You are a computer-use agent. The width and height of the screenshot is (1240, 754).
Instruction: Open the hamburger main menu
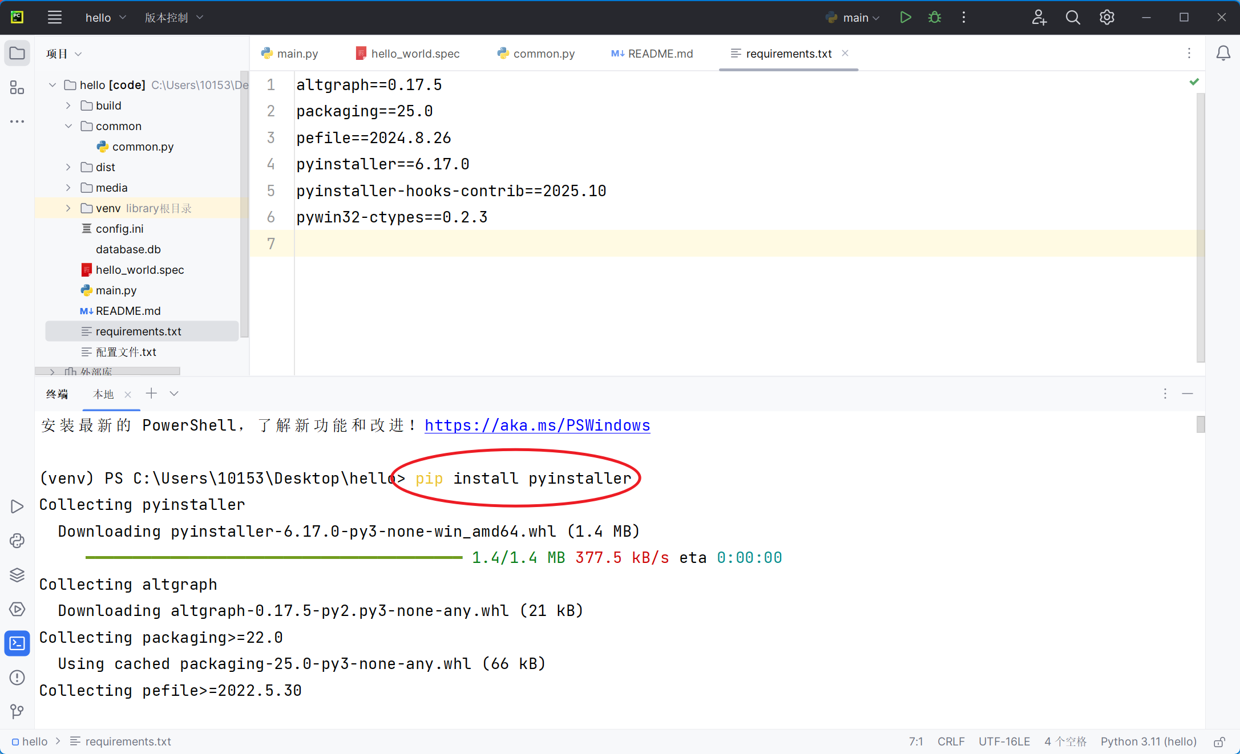pyautogui.click(x=55, y=17)
